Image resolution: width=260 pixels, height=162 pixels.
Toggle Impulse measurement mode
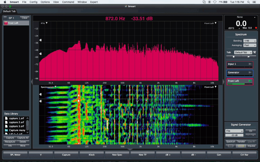pyautogui.click(x=251, y=146)
